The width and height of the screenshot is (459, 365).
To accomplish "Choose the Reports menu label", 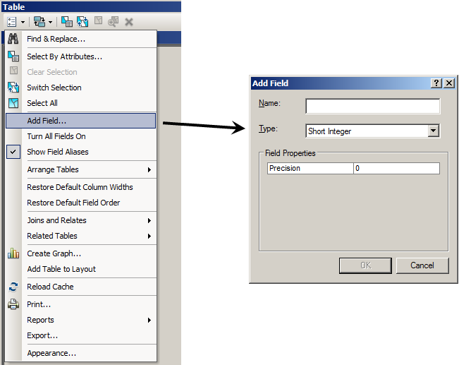I will tap(40, 320).
